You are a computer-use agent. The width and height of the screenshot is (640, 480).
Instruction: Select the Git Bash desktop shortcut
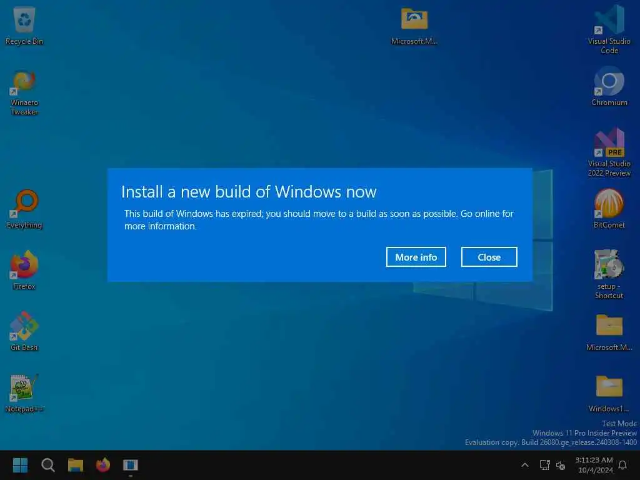[x=24, y=331]
